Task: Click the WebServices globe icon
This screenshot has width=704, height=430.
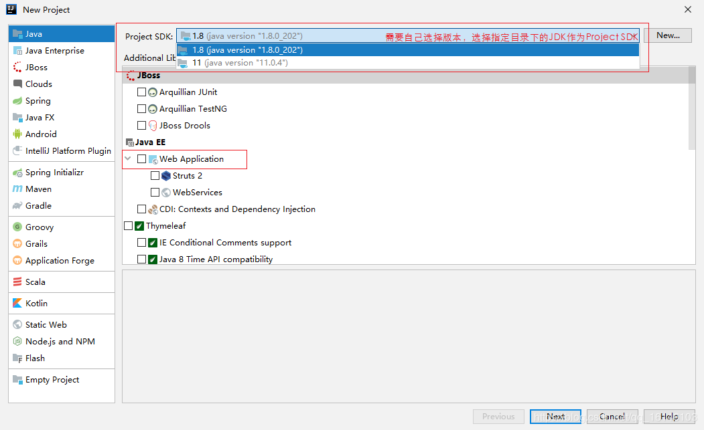Action: tap(166, 193)
